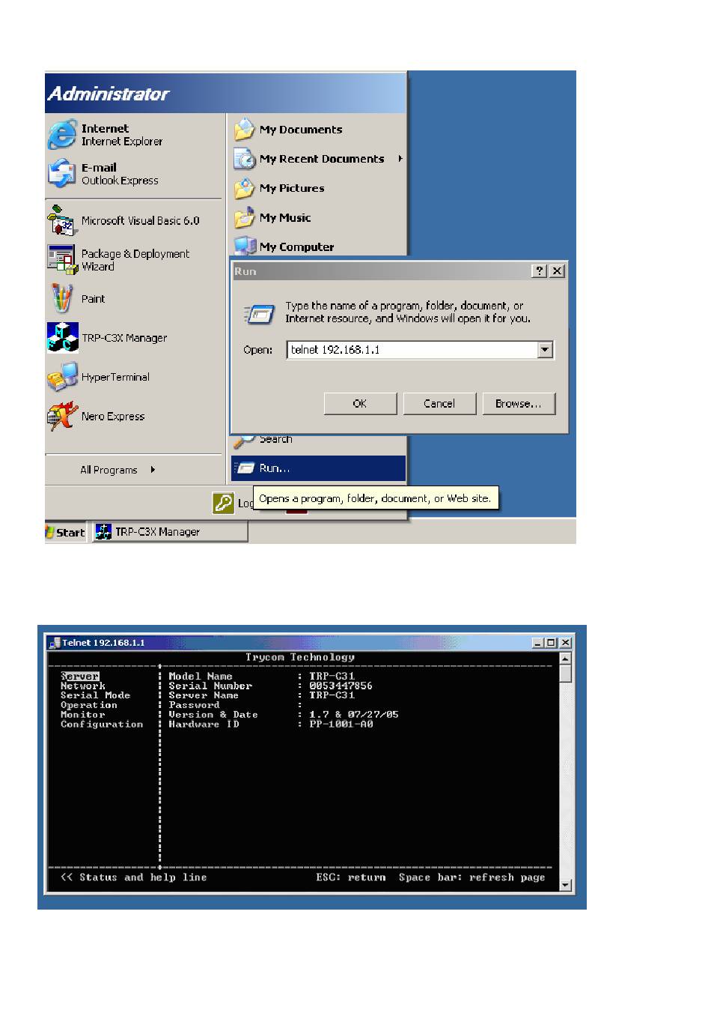Click the Log Off key icon
711x1019 pixels.
click(223, 503)
